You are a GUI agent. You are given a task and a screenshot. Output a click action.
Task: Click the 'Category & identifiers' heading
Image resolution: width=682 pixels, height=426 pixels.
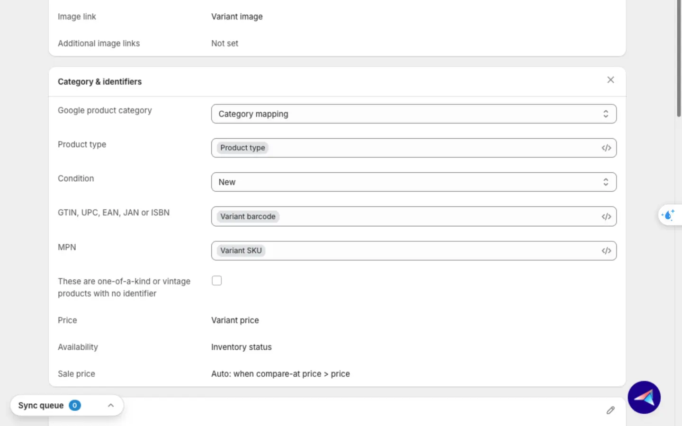[x=99, y=82]
